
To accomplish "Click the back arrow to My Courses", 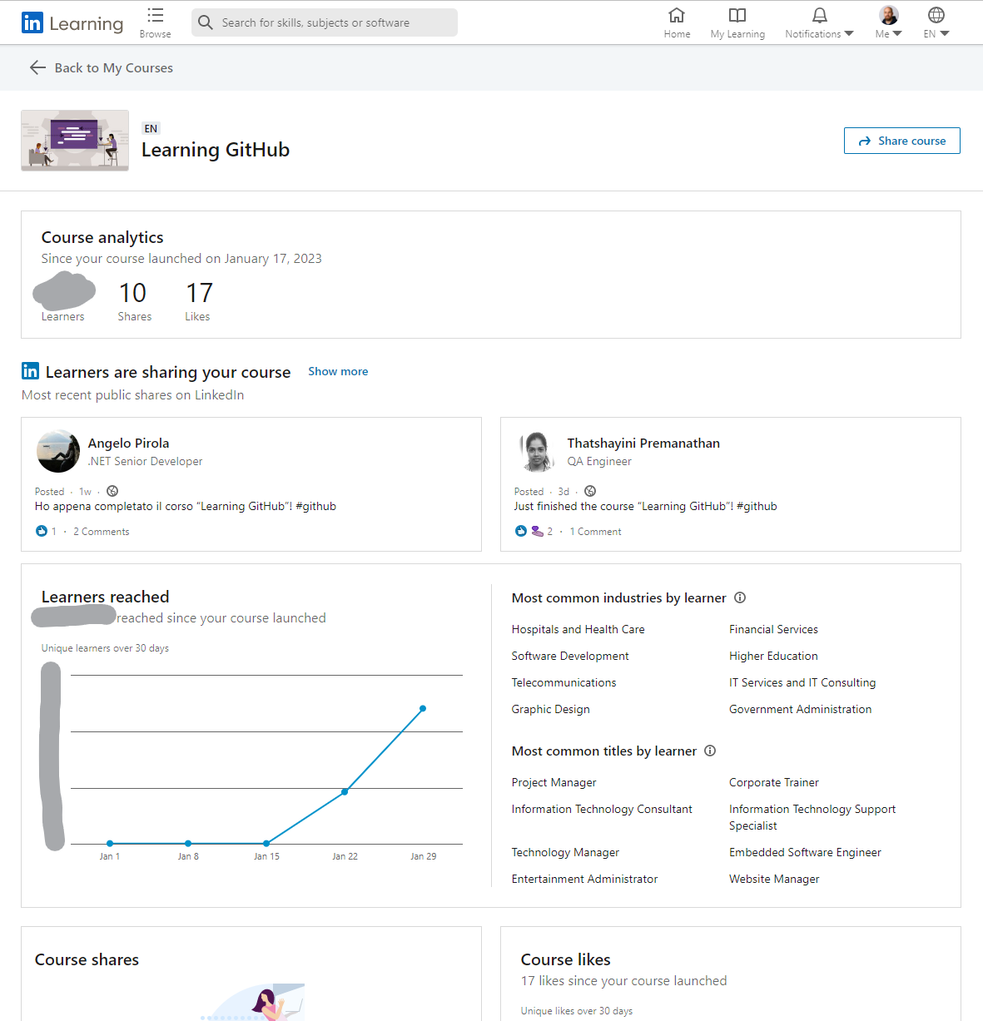I will point(37,68).
